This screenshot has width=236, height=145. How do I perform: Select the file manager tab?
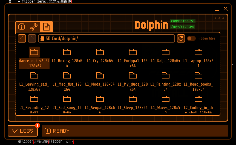[46, 27]
